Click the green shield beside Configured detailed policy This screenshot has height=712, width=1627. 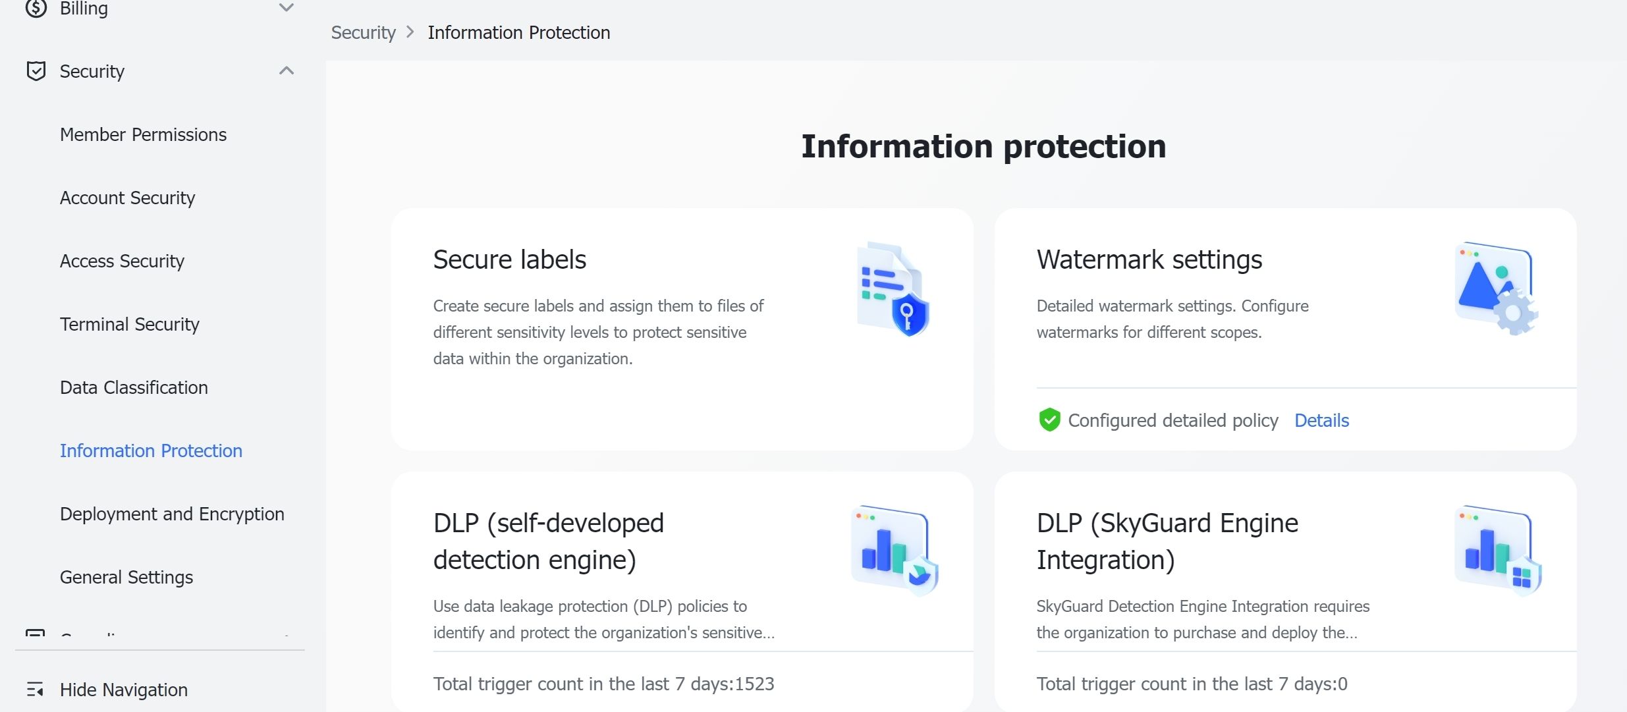(x=1050, y=420)
